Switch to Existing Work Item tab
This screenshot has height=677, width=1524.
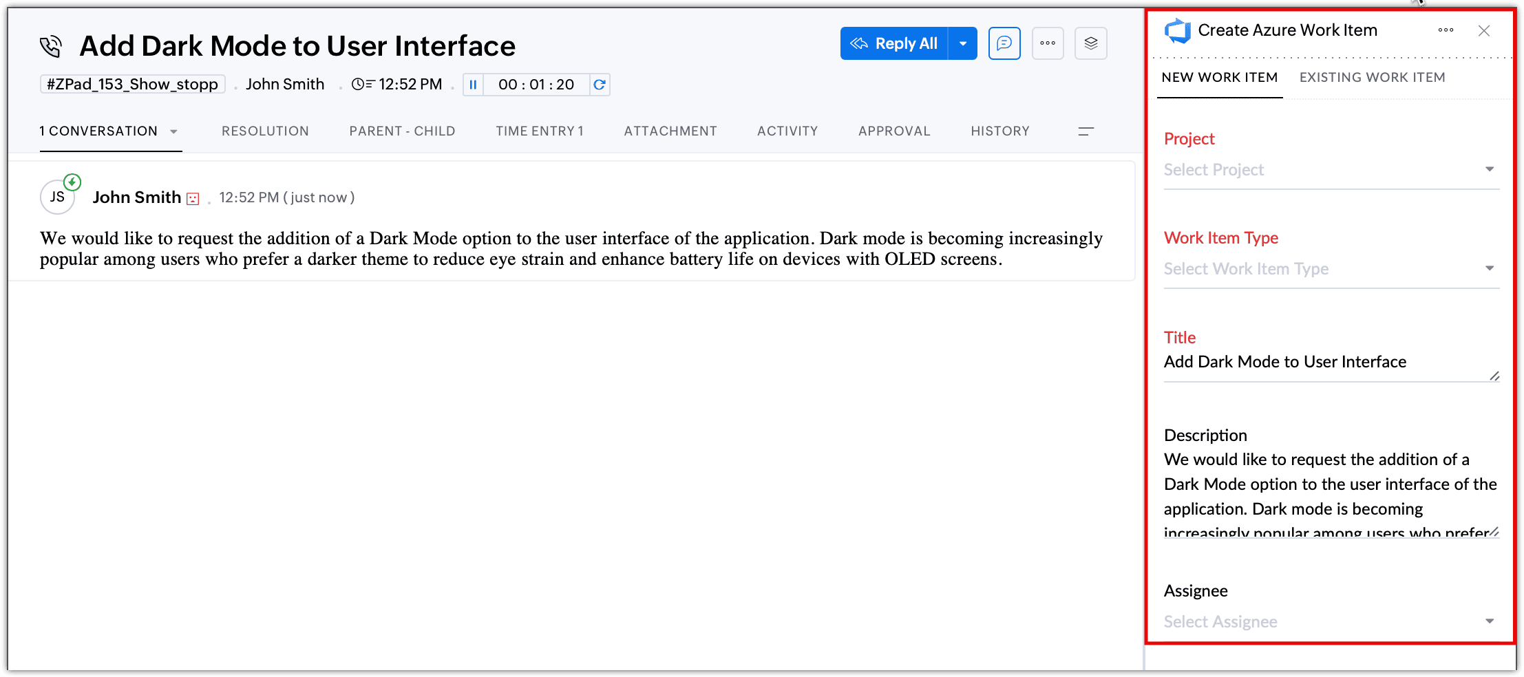pos(1373,78)
